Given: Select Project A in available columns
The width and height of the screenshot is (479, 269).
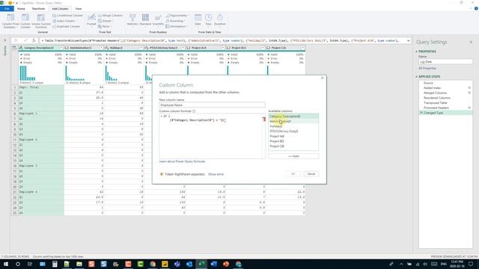Looking at the screenshot, I should click(x=293, y=136).
